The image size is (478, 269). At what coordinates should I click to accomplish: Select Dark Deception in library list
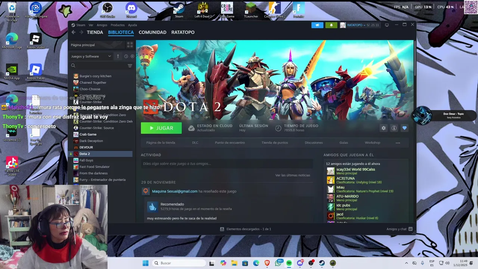(x=91, y=141)
